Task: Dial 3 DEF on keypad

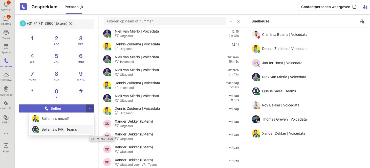Action: pos(81,41)
